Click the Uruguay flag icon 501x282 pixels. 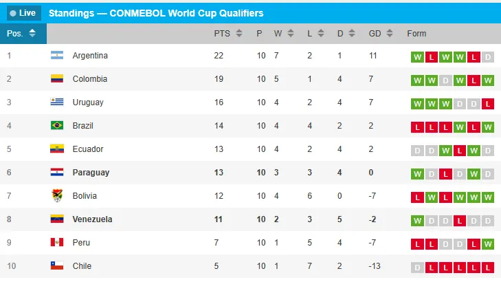coord(57,102)
